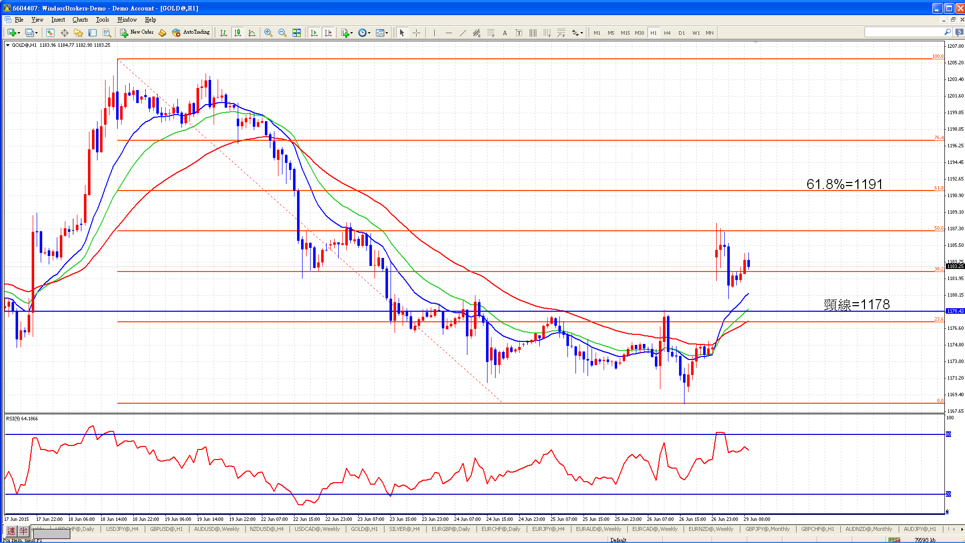965x543 pixels.
Task: Switch to the USDJPY@,H4 chart tab
Action: [122, 529]
